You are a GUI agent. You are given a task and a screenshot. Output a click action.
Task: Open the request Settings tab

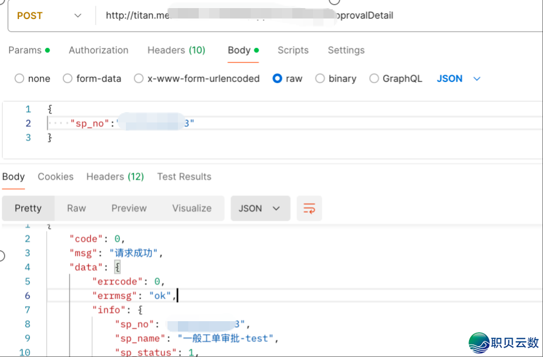click(x=346, y=50)
